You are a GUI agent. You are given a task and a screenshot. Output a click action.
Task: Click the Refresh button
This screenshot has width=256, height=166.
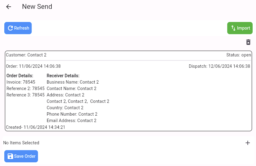point(18,28)
